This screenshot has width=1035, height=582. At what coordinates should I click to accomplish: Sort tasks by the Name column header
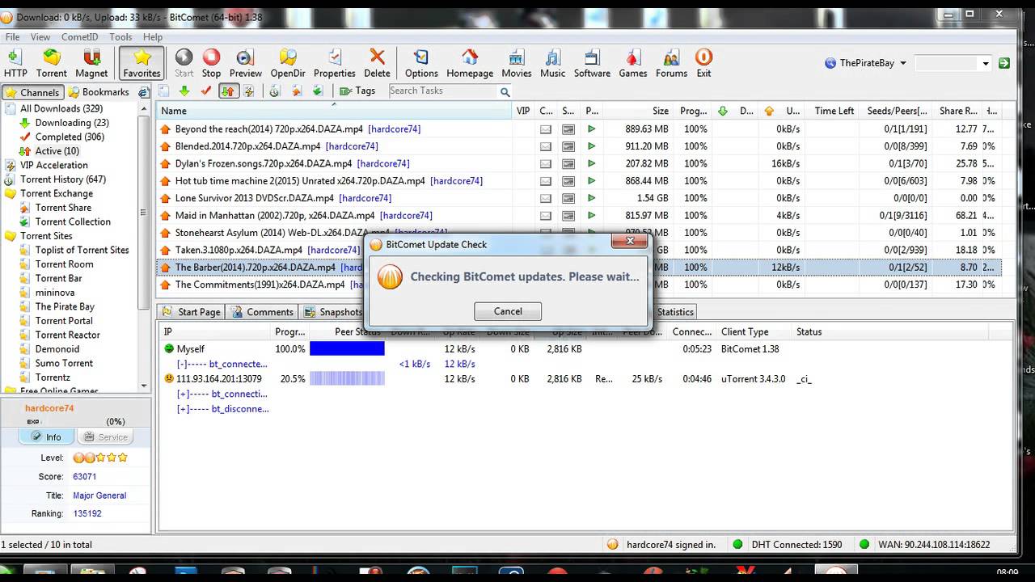click(x=335, y=111)
